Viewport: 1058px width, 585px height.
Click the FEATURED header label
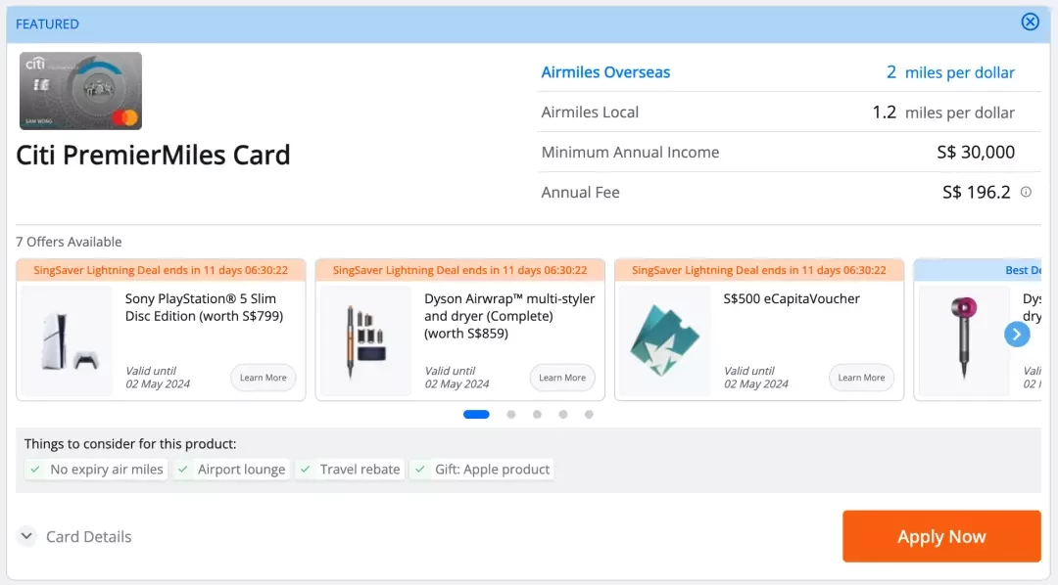[x=47, y=24]
